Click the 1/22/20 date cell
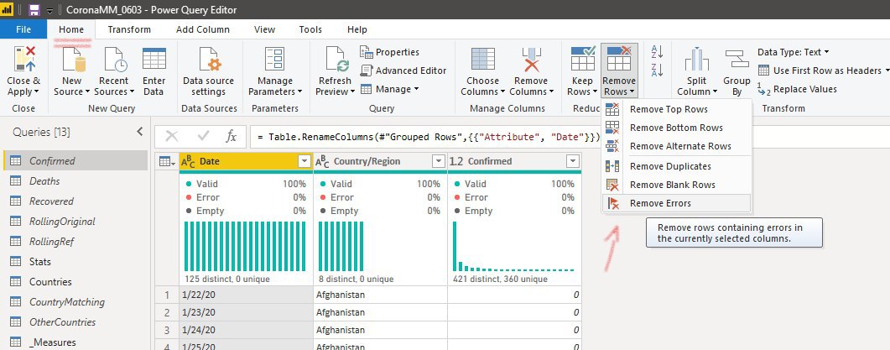890x350 pixels. click(x=246, y=295)
